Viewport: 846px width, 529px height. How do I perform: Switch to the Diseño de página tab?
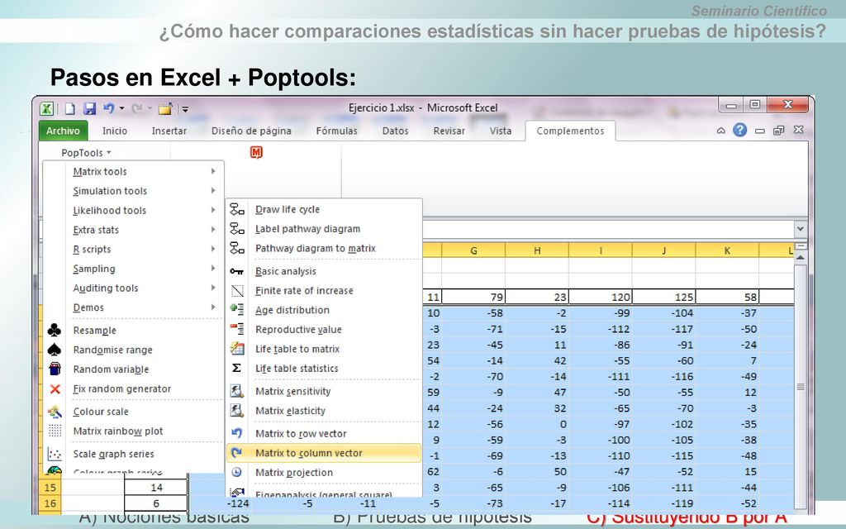pos(251,131)
